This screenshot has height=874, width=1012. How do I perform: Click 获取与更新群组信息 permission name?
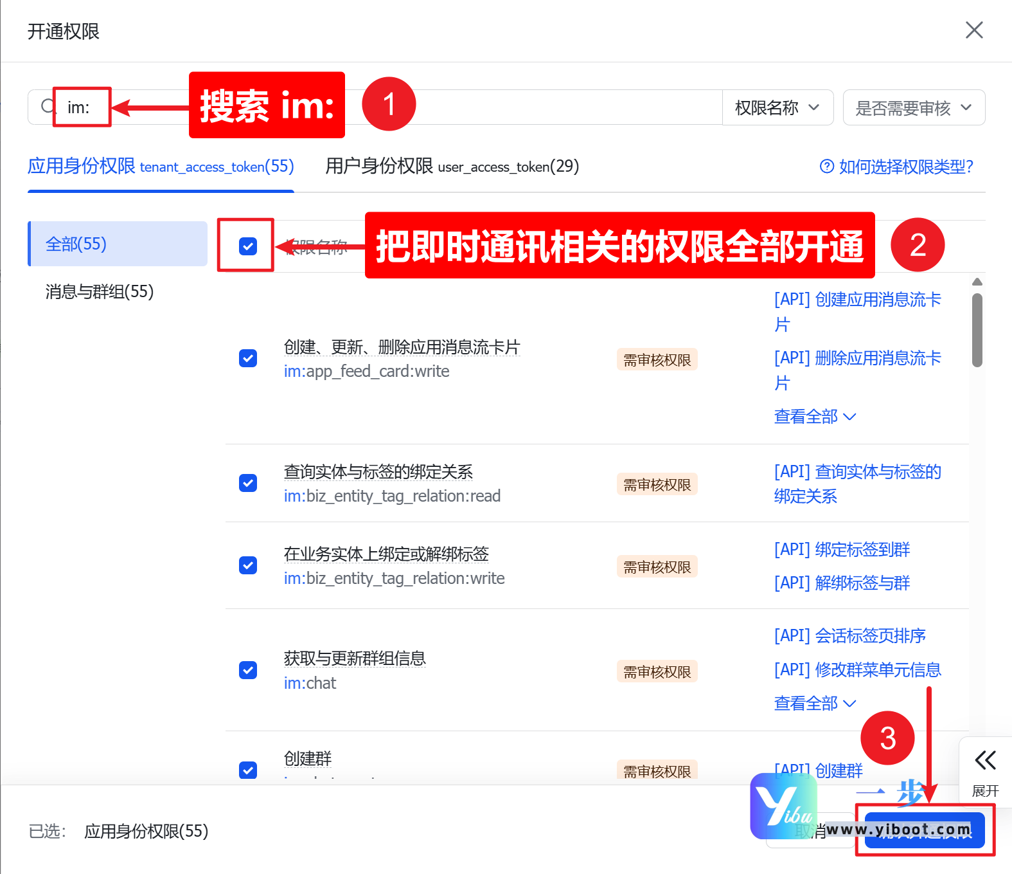[x=355, y=659]
